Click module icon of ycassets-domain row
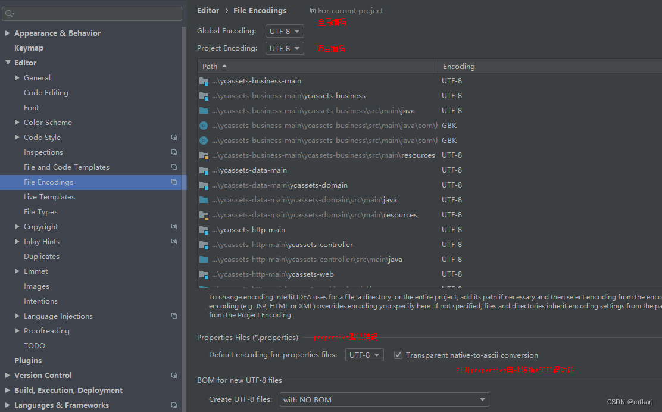Viewport: 662px width, 412px height. pyautogui.click(x=204, y=185)
